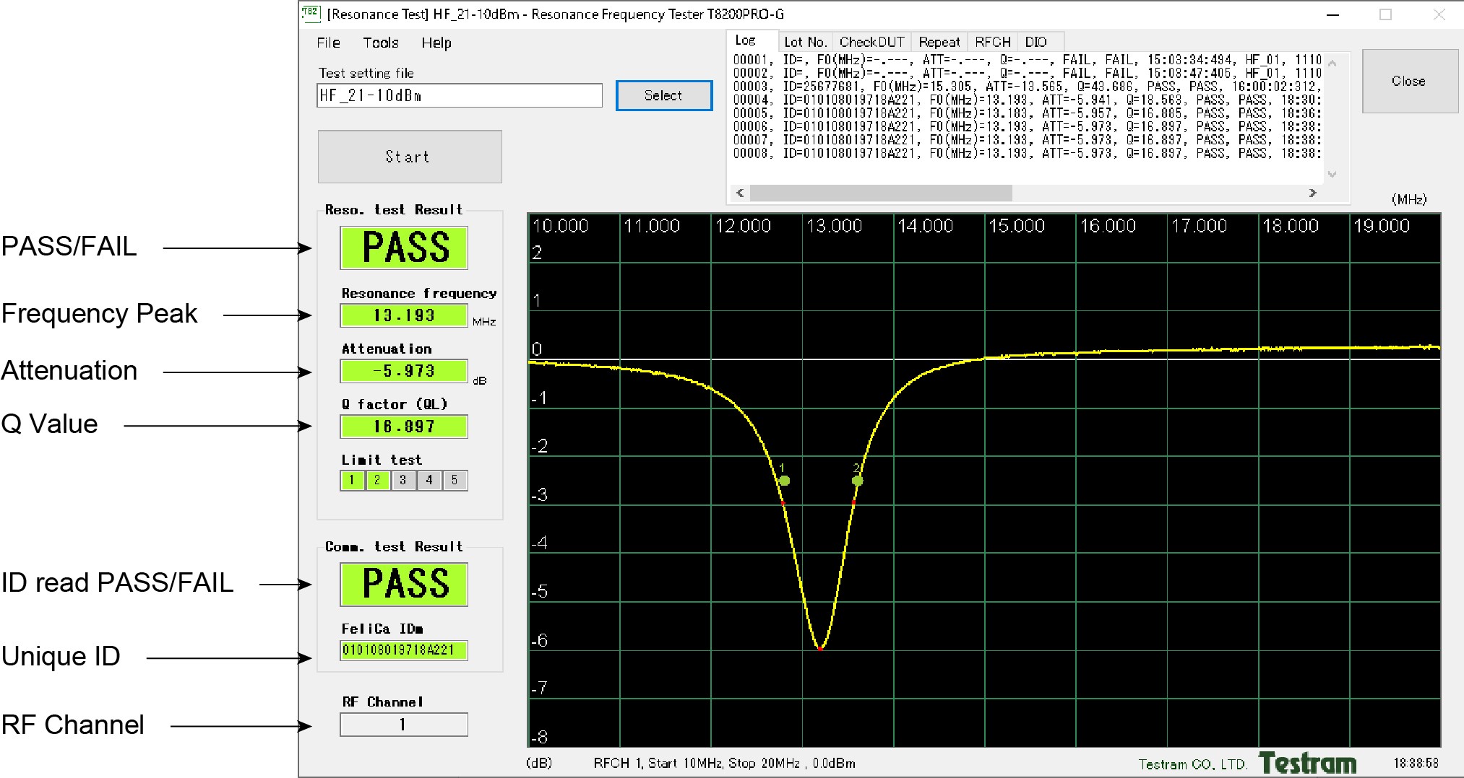Screen dimensions: 1464x778
Task: Open the Help menu
Action: (x=436, y=43)
